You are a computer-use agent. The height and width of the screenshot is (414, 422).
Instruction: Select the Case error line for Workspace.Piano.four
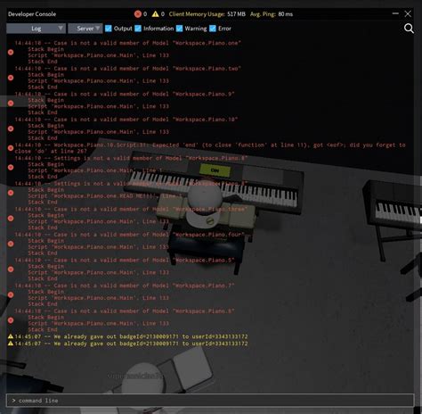point(130,235)
